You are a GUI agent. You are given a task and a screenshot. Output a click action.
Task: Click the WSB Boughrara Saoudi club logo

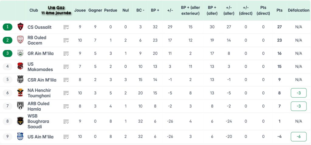[x=20, y=121]
